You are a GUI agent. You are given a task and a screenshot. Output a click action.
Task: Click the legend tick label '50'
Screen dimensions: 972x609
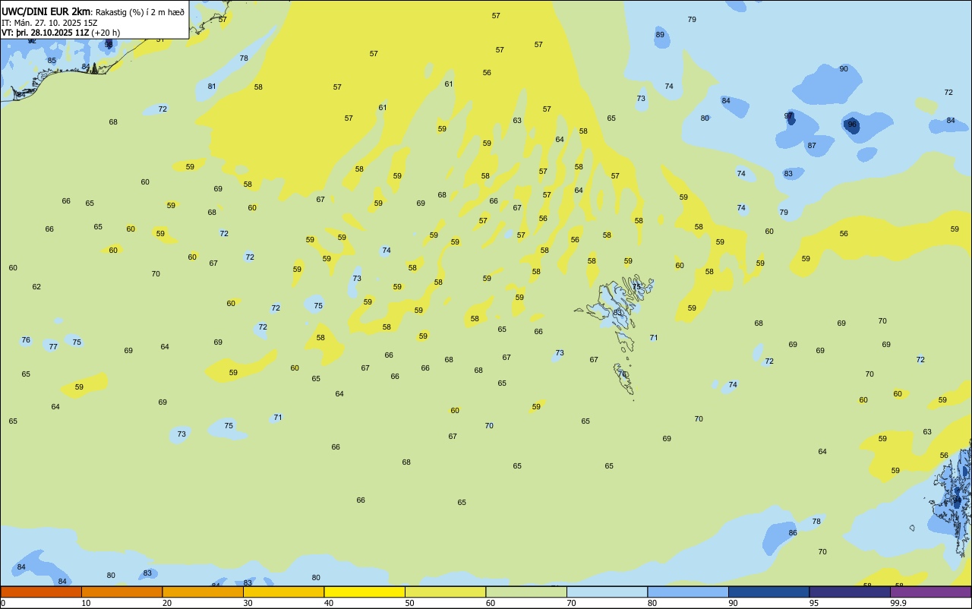click(x=409, y=603)
